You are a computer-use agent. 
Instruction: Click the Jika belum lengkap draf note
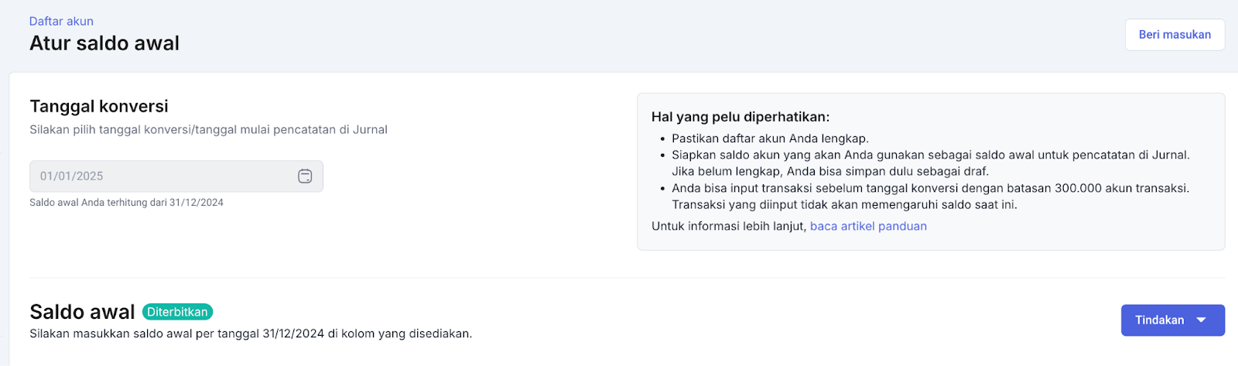pos(829,171)
